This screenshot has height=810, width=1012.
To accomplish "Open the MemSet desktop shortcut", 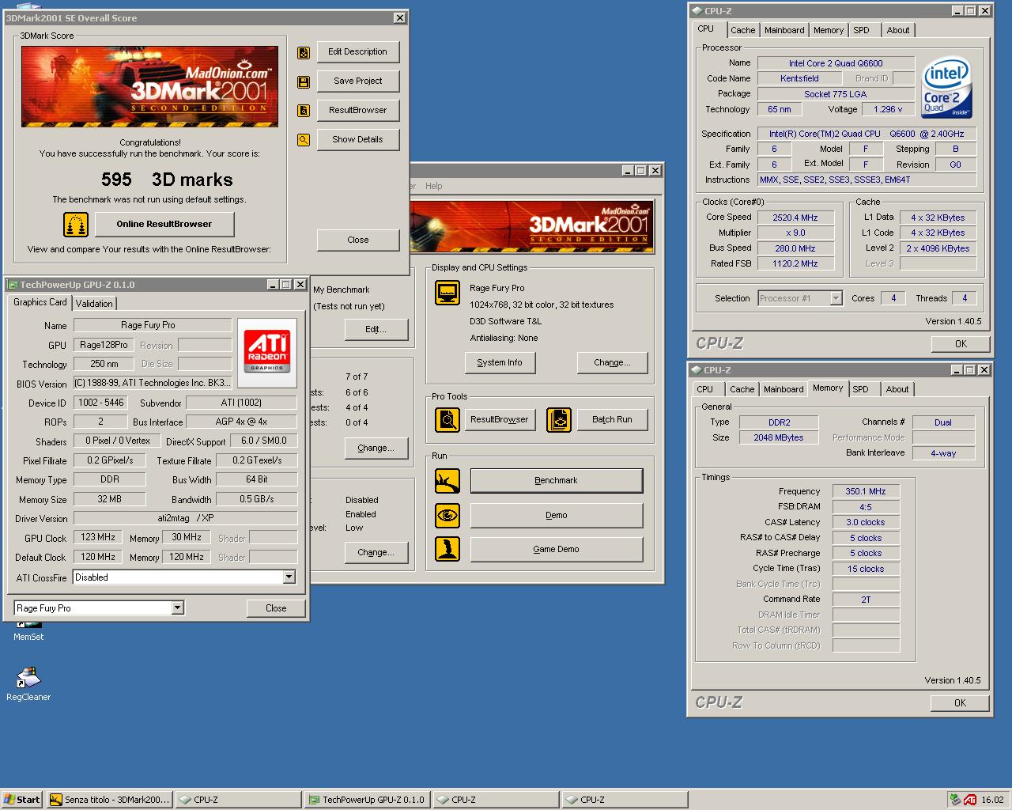I will 28,631.
